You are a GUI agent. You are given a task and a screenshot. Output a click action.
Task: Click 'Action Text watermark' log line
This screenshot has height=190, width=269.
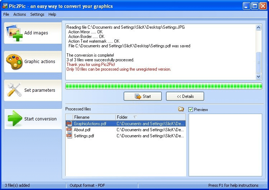coord(94,41)
